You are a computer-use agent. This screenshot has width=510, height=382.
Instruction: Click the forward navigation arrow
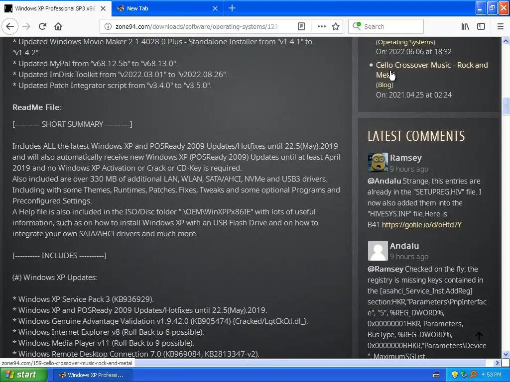27,26
